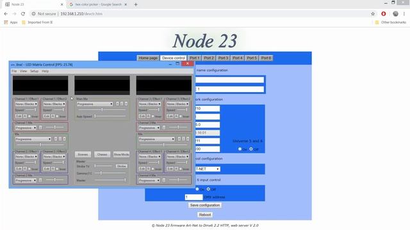This screenshot has width=410, height=230.
Task: Open Chrome's three-dot menu
Action: coord(404,14)
